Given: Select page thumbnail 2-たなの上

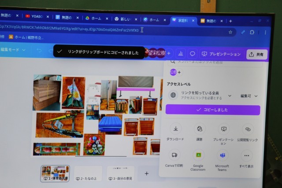Looking at the screenshot, I should point(88,174).
